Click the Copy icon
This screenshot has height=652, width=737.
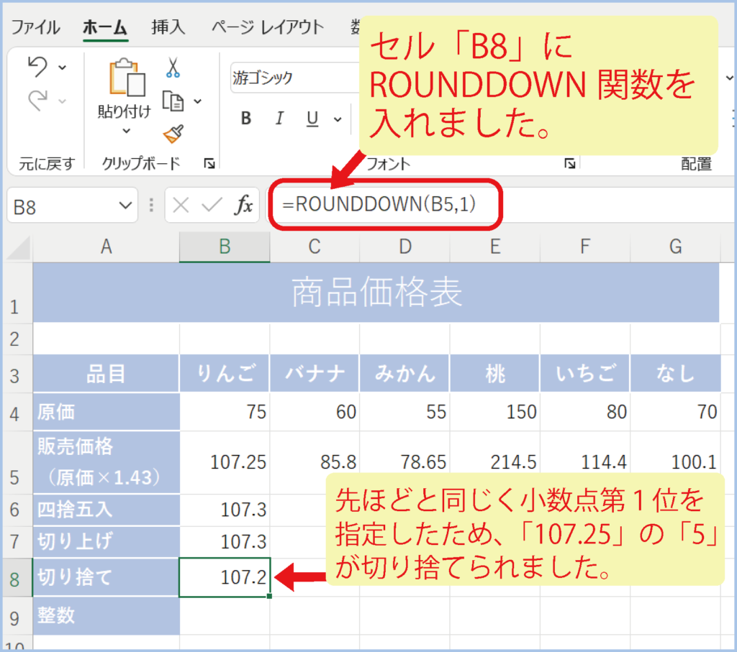click(x=173, y=101)
